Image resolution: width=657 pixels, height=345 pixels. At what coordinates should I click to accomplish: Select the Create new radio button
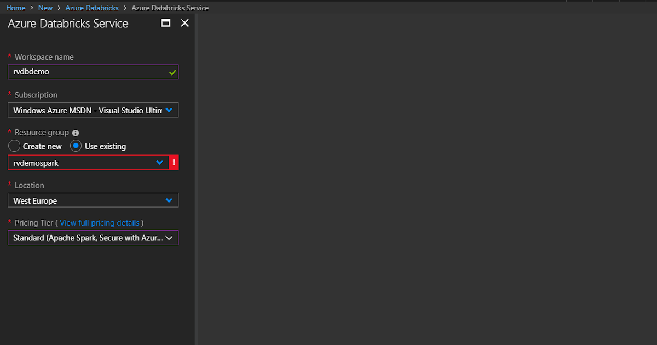click(x=14, y=146)
